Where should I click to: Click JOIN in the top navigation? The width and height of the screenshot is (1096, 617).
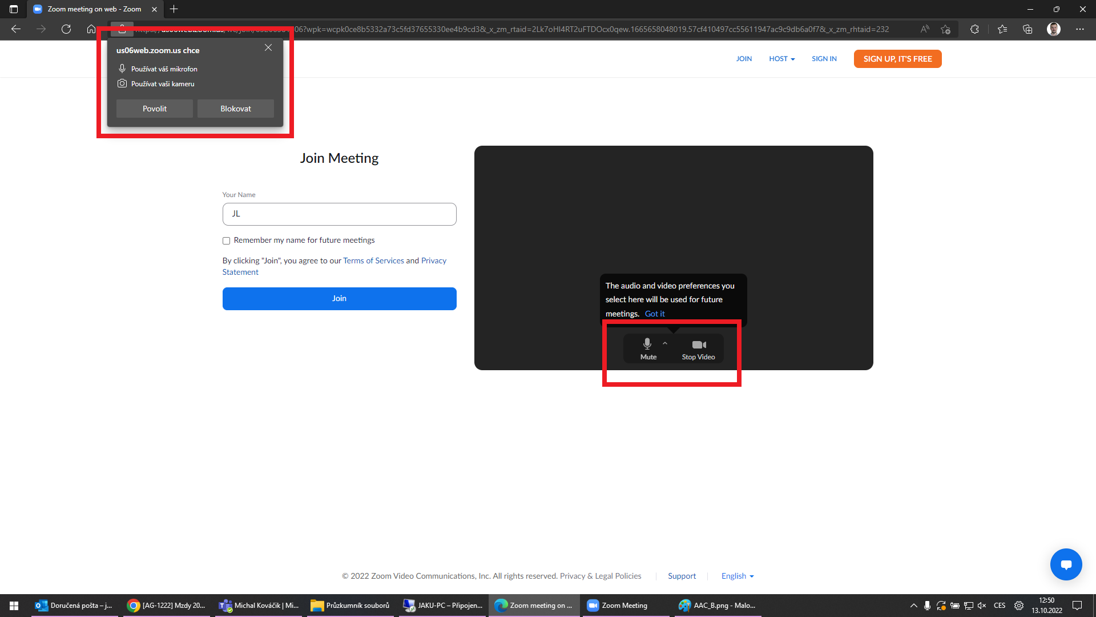click(744, 59)
